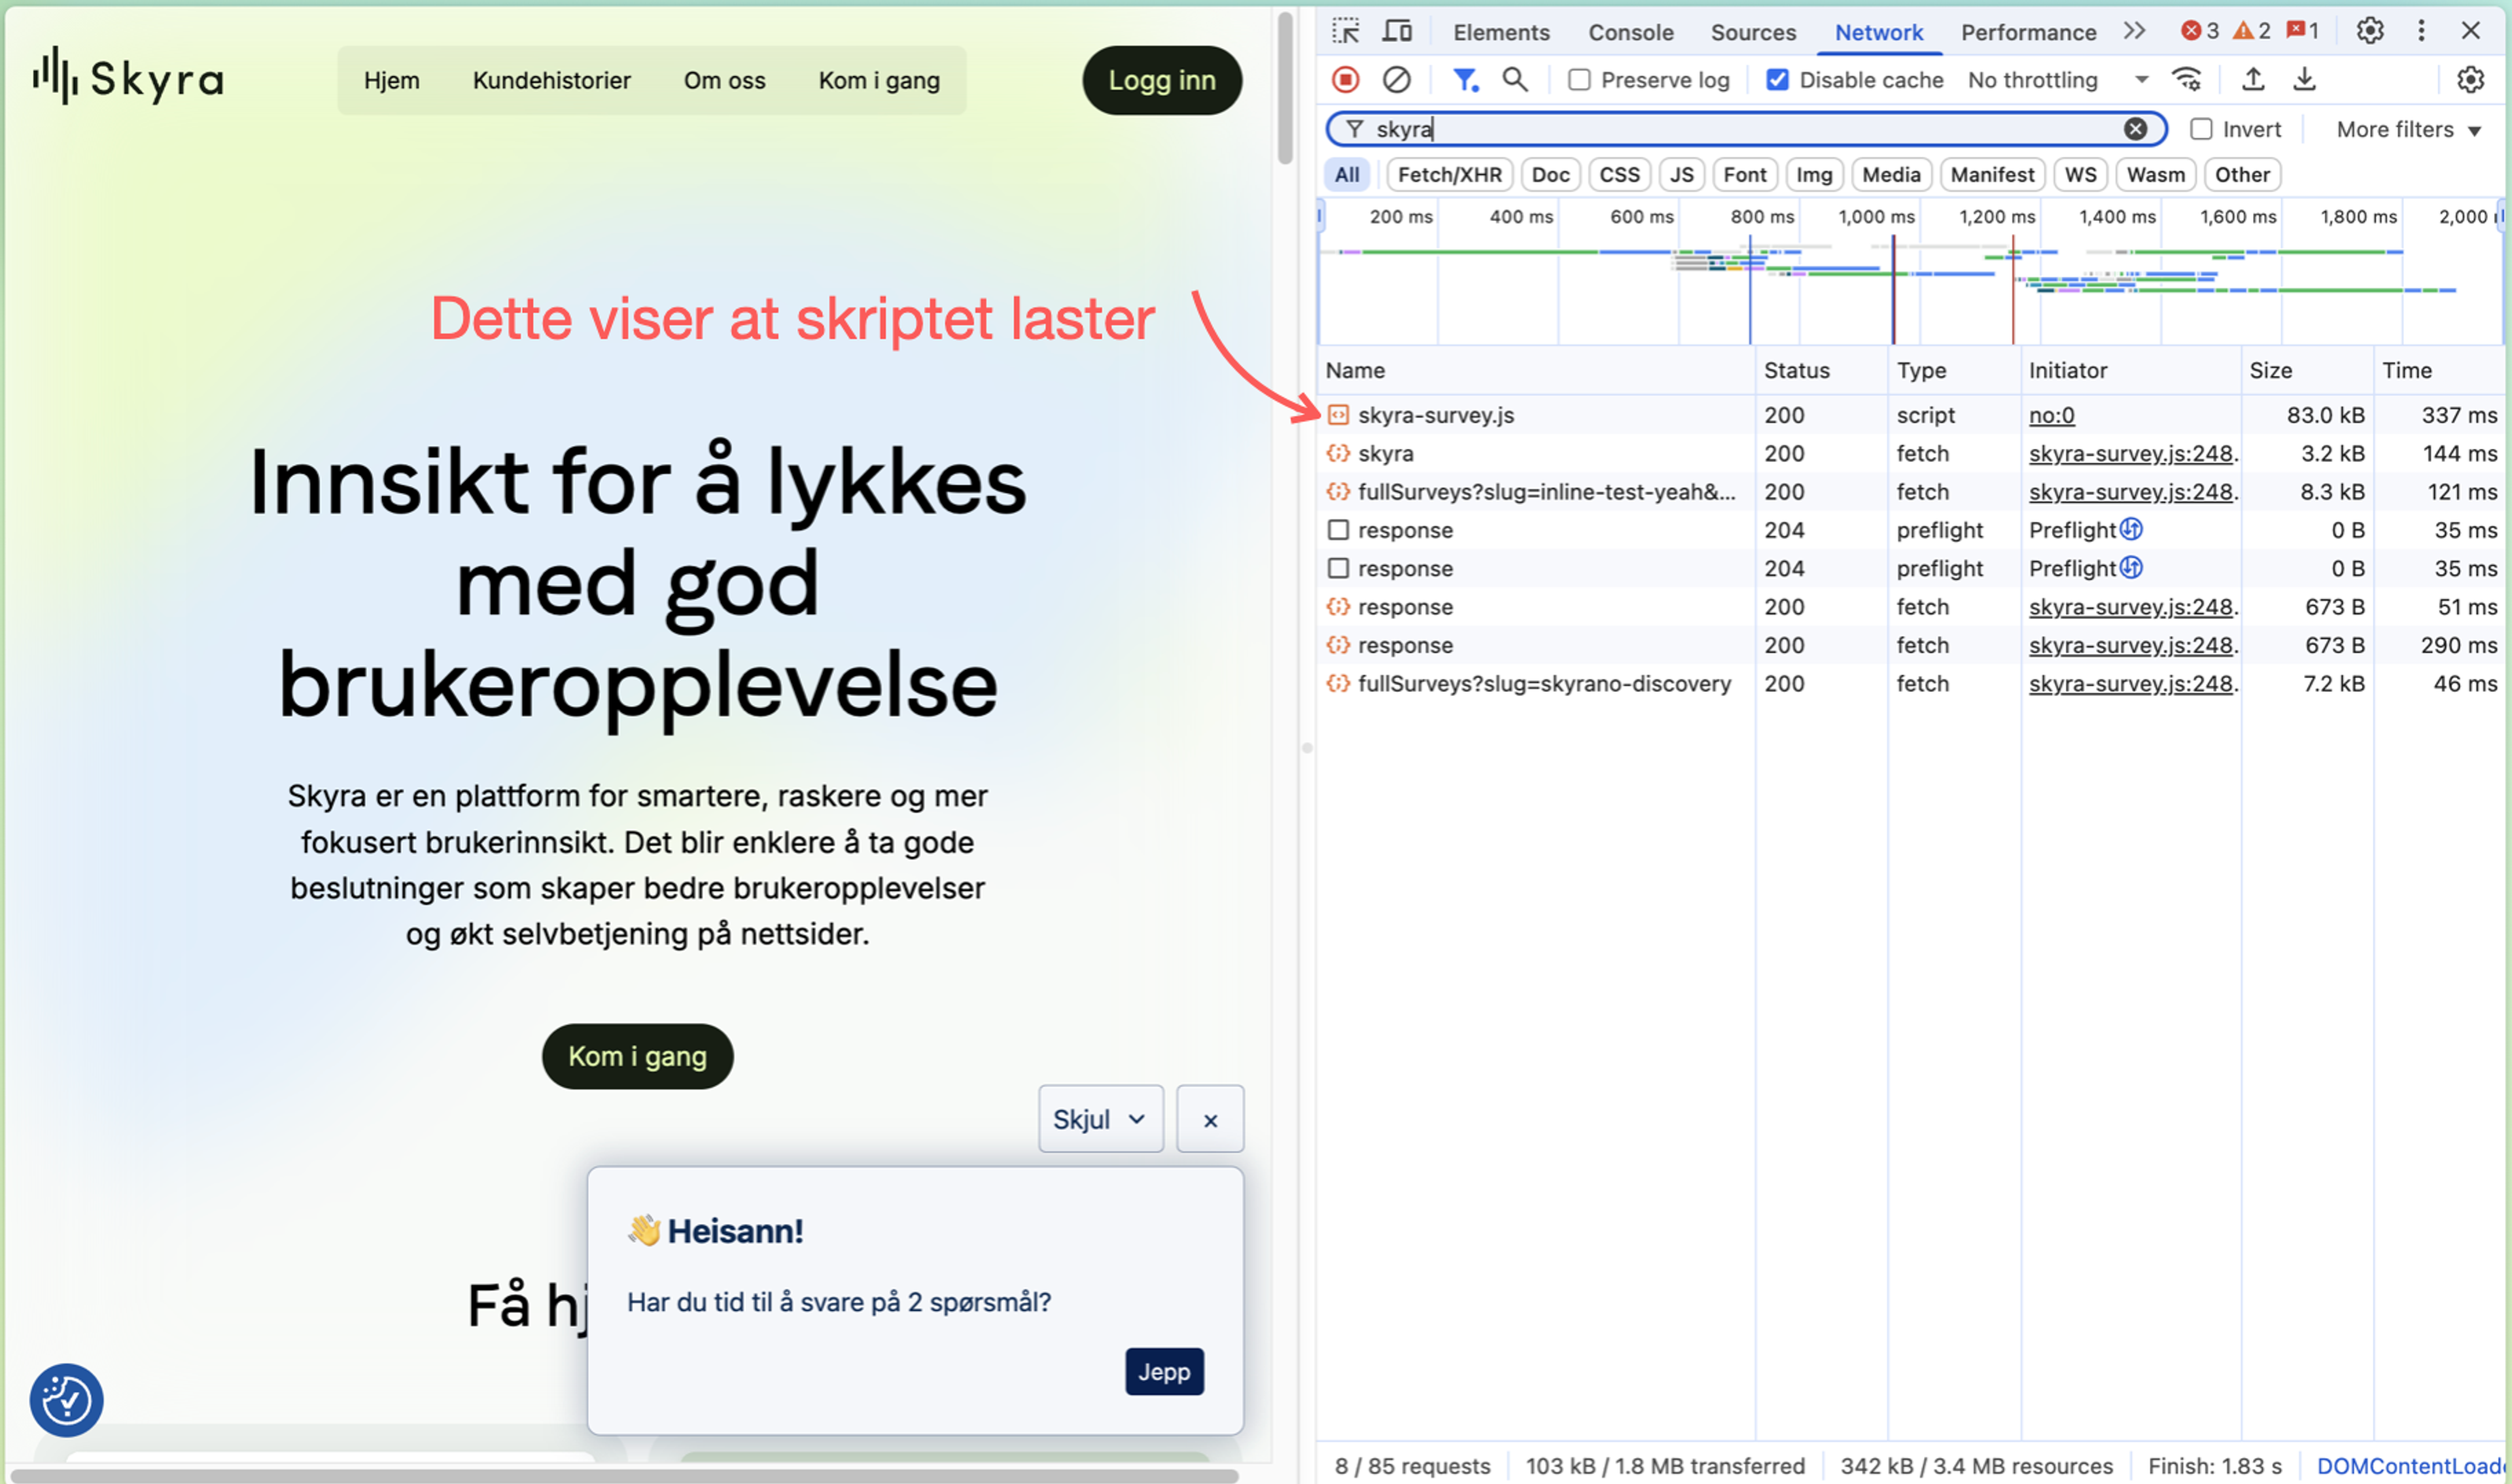Close the survey widget with ×

click(x=1210, y=1119)
